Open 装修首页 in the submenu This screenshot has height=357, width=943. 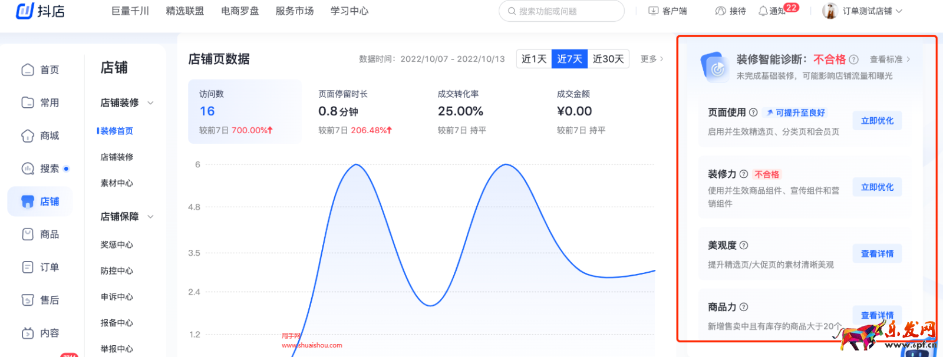click(117, 131)
